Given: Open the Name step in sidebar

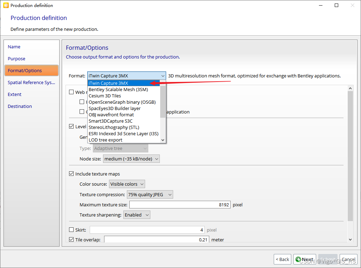Looking at the screenshot, I should coord(14,47).
